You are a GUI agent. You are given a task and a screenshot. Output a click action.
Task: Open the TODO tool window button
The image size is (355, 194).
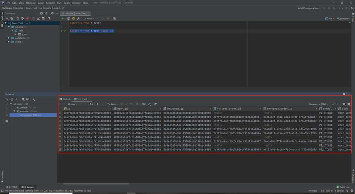click(12, 187)
